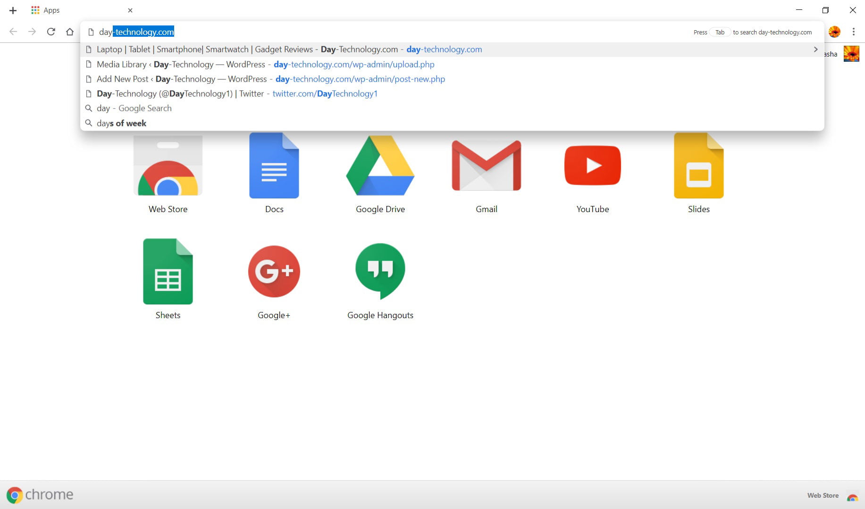Launch Gmail from the apps grid
The image size is (865, 509).
click(x=487, y=165)
